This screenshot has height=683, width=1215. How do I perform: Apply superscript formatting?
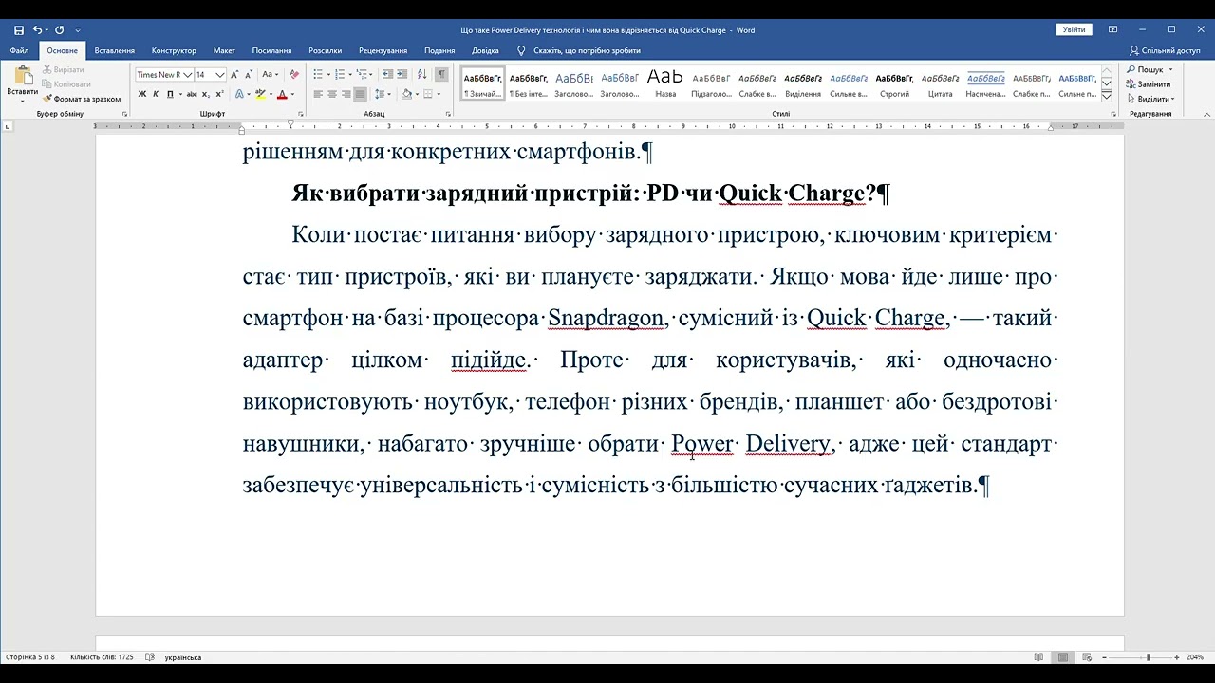(220, 94)
